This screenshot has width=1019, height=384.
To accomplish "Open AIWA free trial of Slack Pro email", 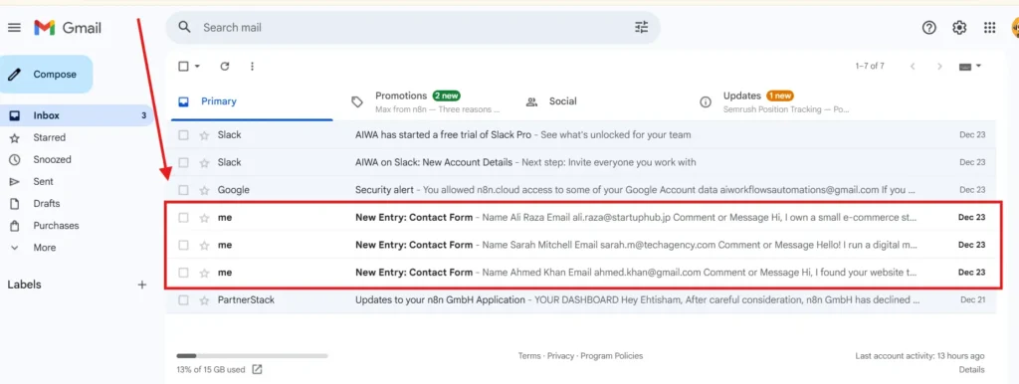I will tap(580, 135).
